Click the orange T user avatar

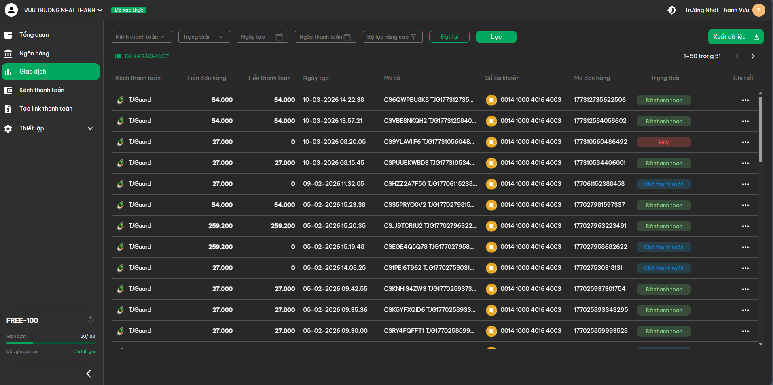(x=758, y=10)
